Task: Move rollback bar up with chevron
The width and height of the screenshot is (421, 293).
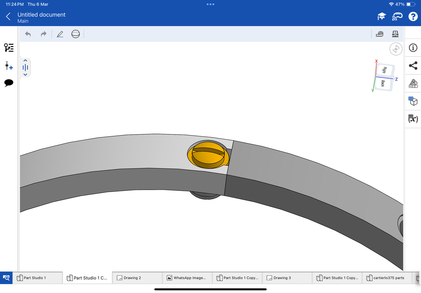Action: tap(25, 61)
